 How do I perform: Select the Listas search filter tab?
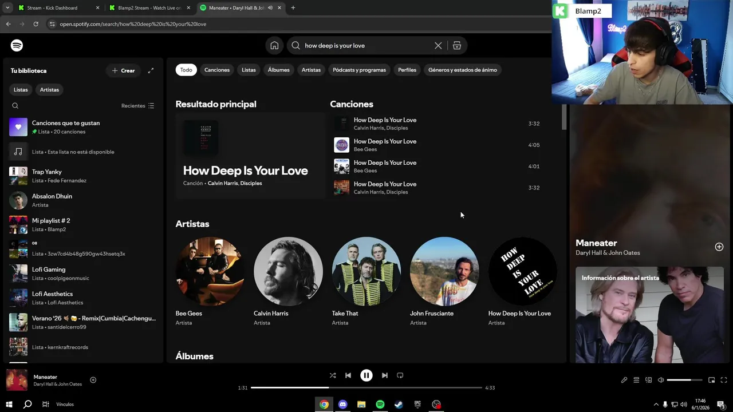(x=249, y=70)
